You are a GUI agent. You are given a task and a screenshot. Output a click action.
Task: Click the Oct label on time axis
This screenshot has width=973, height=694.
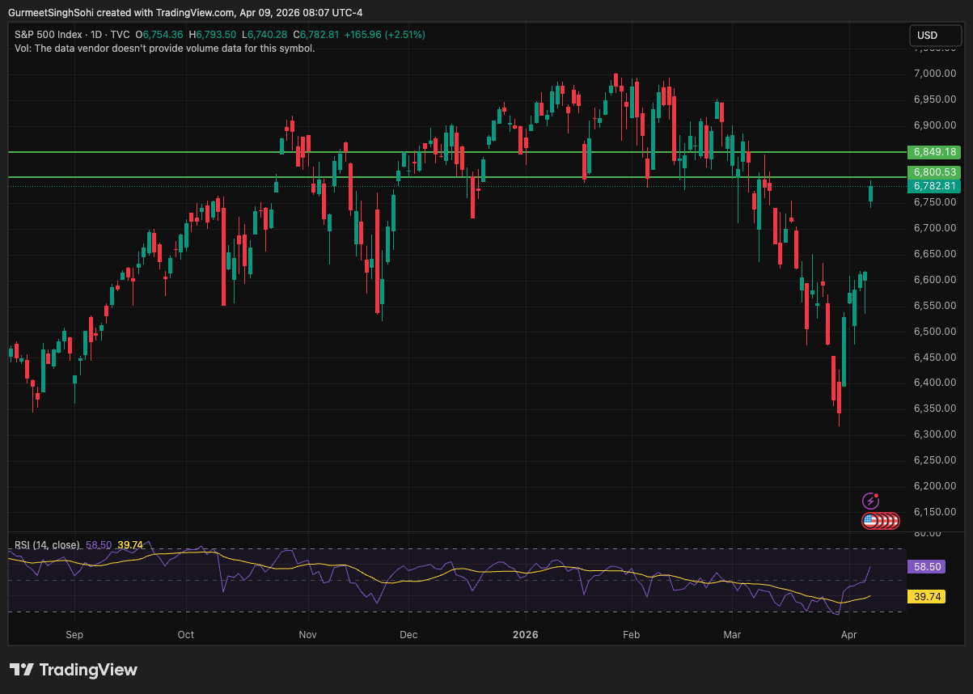pyautogui.click(x=186, y=635)
